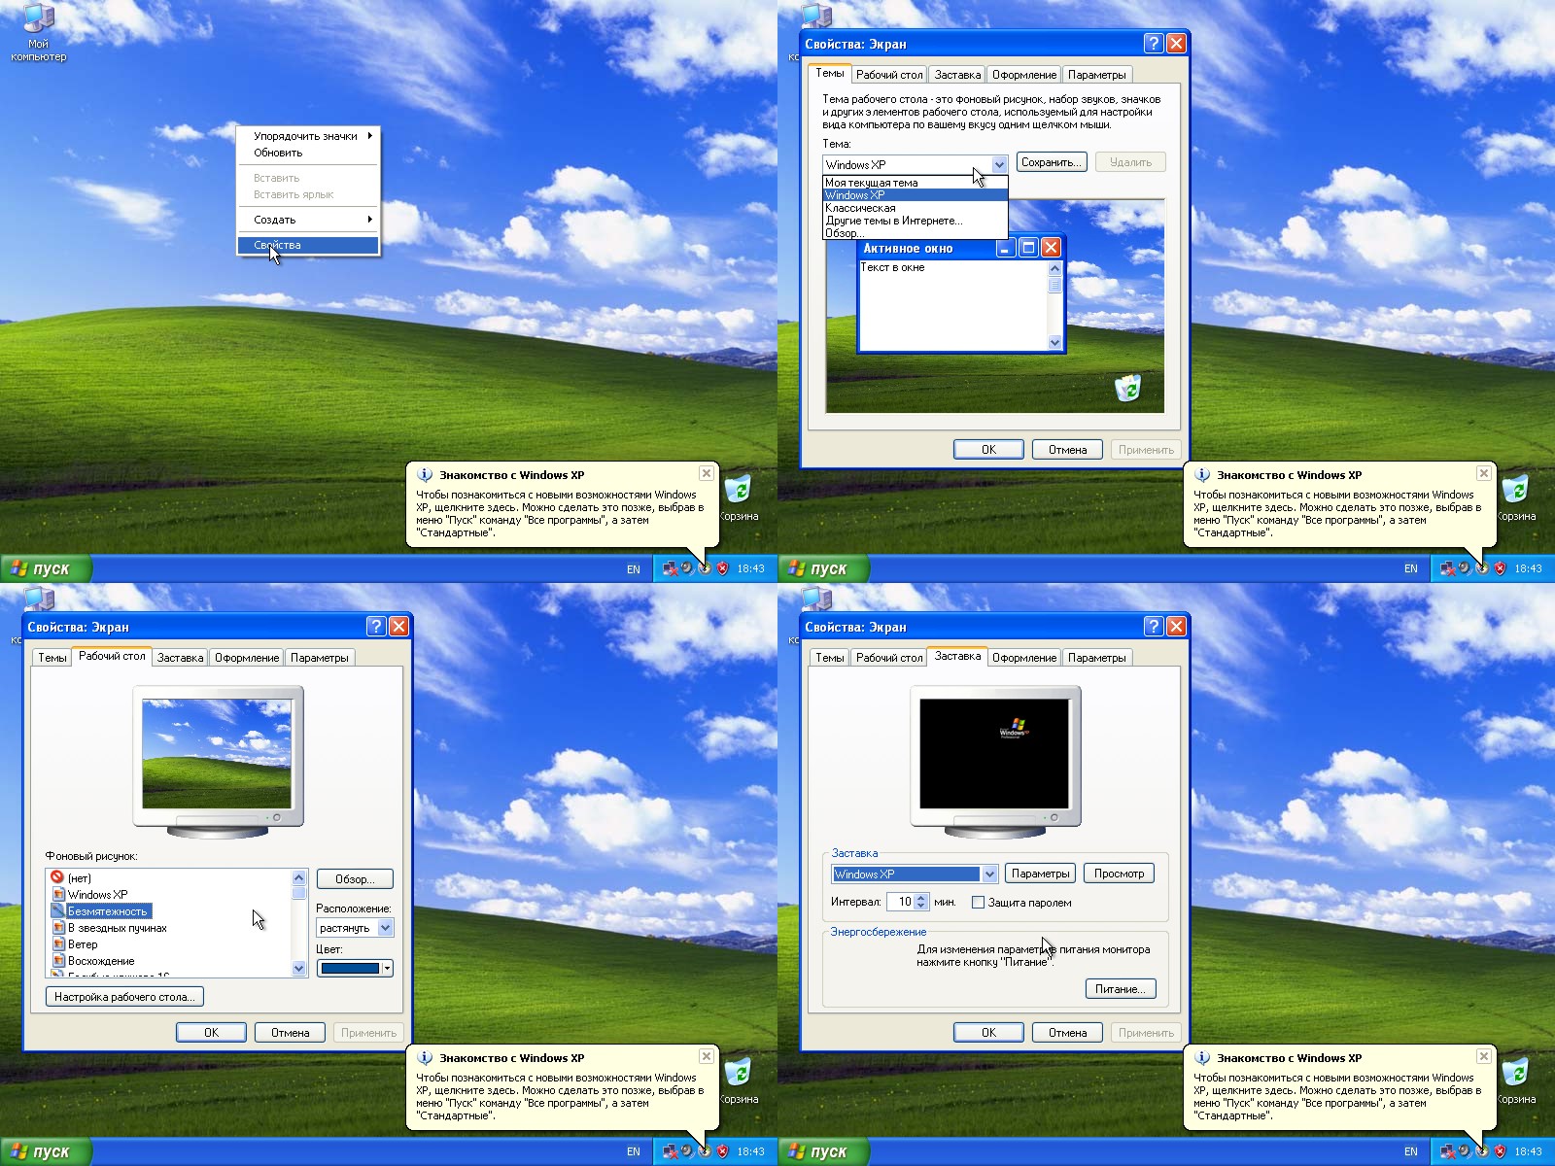Click the help question mark on the theme-list dialog
This screenshot has height=1166, width=1555.
(x=1153, y=43)
